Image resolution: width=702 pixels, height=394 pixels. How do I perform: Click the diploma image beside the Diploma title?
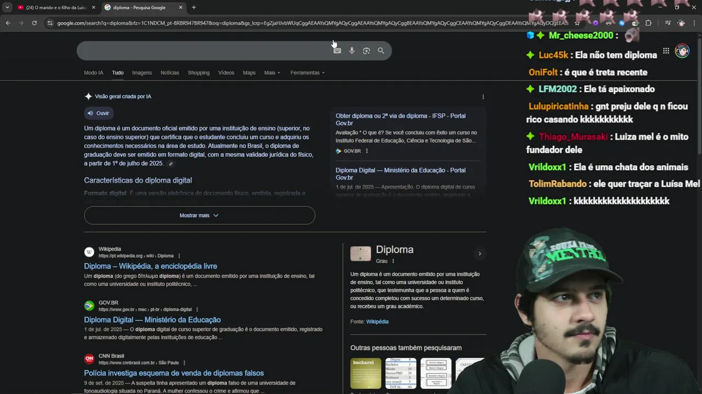[x=361, y=254]
